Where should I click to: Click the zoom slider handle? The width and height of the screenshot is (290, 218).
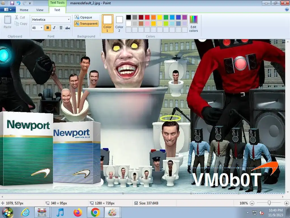[269, 203]
